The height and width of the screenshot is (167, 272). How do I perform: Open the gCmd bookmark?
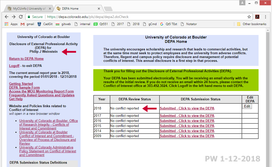point(150,24)
